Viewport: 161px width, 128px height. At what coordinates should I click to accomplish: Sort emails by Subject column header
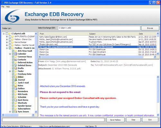113,34
